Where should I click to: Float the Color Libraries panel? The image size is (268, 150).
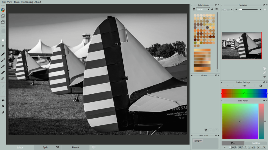click(x=216, y=5)
